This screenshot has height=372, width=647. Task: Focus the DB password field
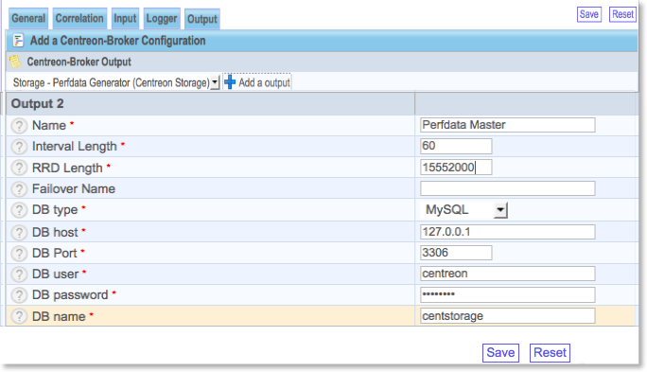click(508, 294)
